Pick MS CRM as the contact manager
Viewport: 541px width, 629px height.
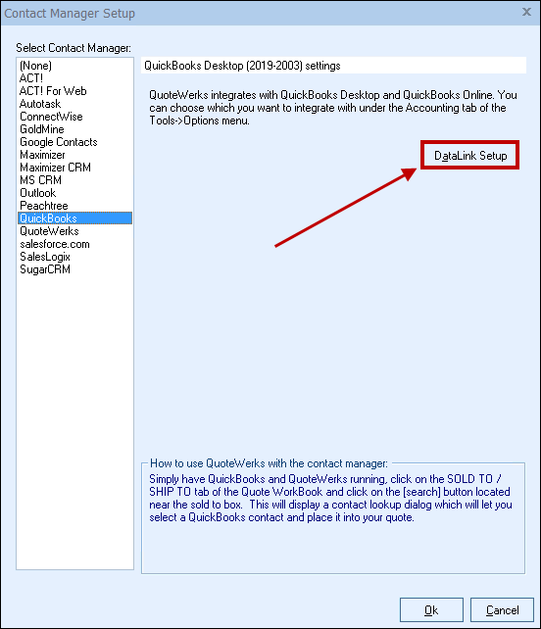tap(75, 180)
